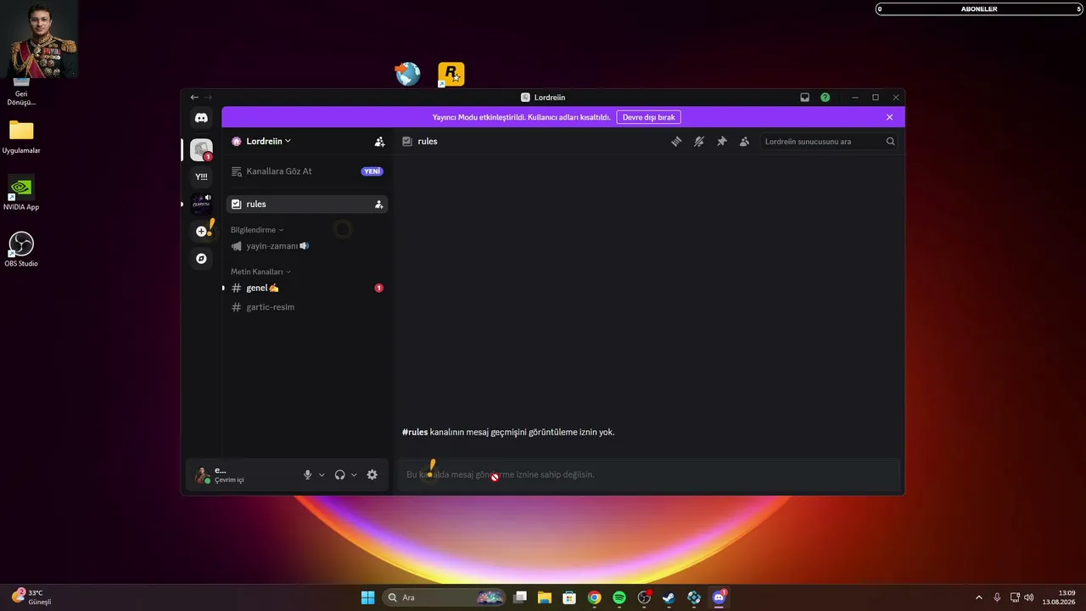Screen dimensions: 1086x611
Task: Open the genel text channel
Action: pos(307,288)
